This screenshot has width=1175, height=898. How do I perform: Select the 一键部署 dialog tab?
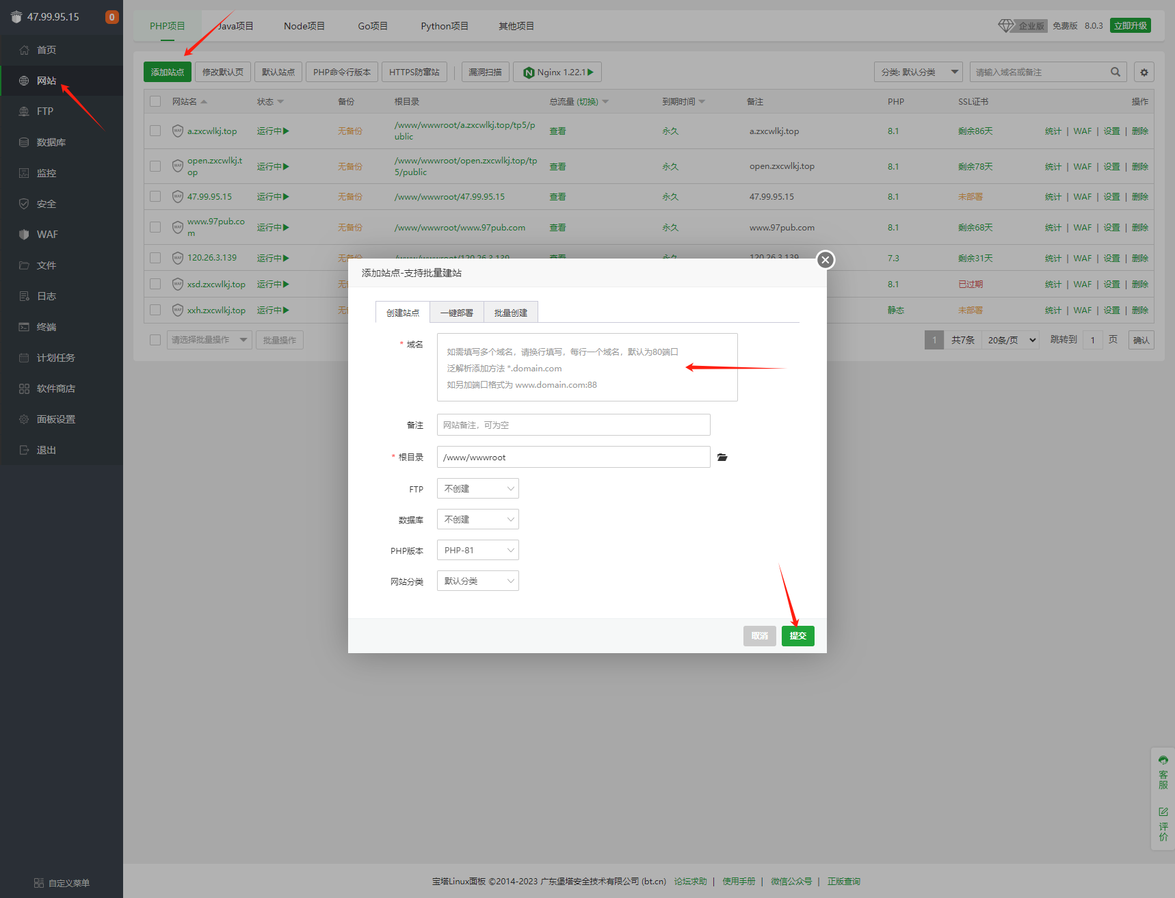[457, 313]
